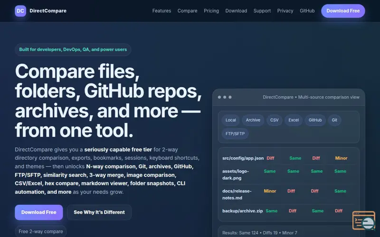The width and height of the screenshot is (380, 237).
Task: Open the floating terminal search widget icon
Action: 364,220
